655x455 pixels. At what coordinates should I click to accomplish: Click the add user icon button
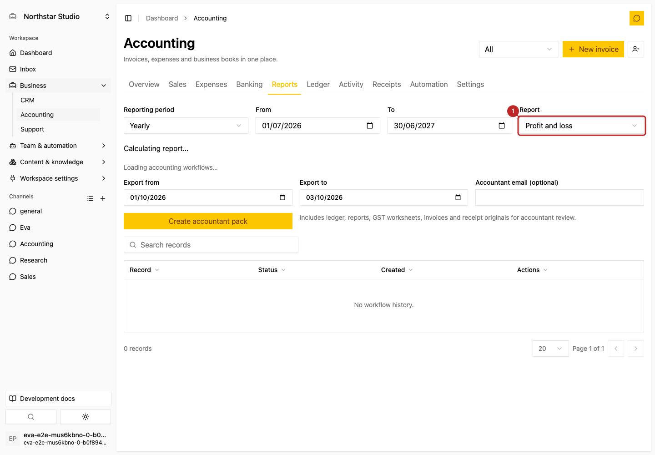636,49
